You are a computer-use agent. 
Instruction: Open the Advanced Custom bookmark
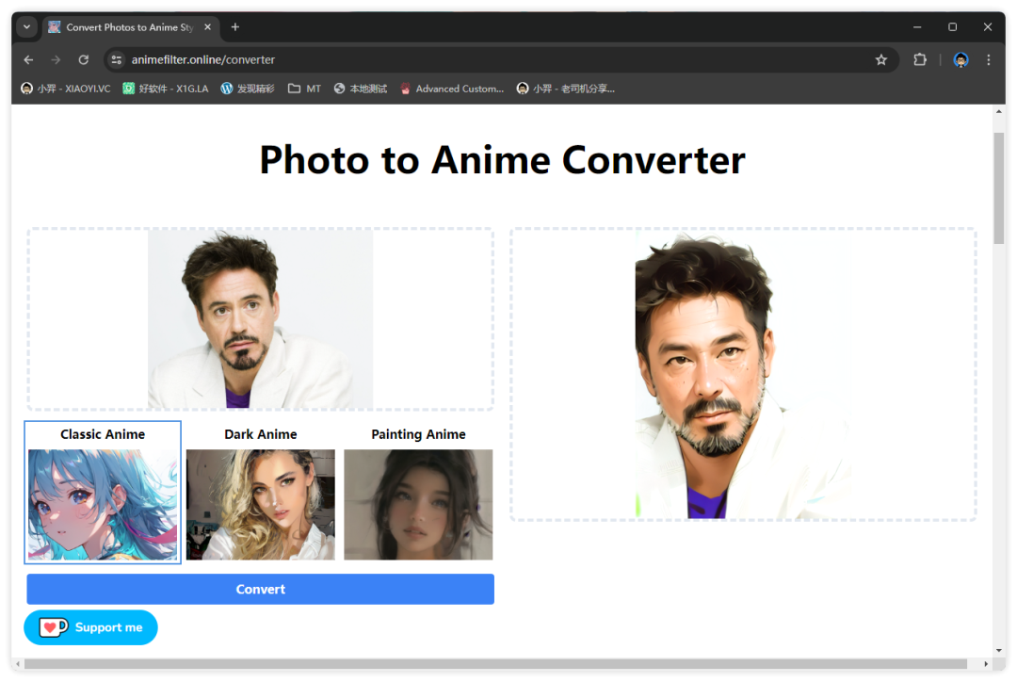pos(452,89)
